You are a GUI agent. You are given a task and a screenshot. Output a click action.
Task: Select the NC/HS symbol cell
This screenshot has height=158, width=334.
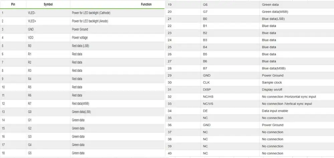click(208, 97)
